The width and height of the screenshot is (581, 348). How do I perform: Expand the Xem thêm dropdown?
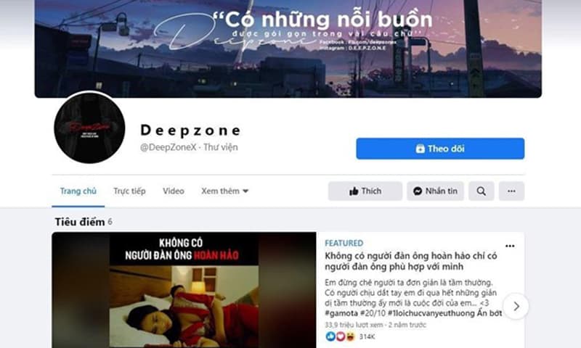point(225,191)
